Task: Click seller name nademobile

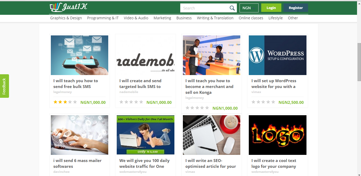Action: 129,92
